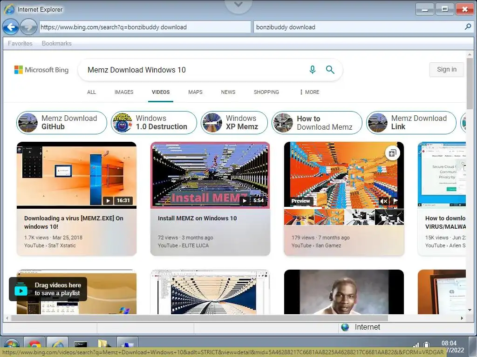
Task: Click the horizontal scrollbar right arrow
Action: [x=462, y=318]
